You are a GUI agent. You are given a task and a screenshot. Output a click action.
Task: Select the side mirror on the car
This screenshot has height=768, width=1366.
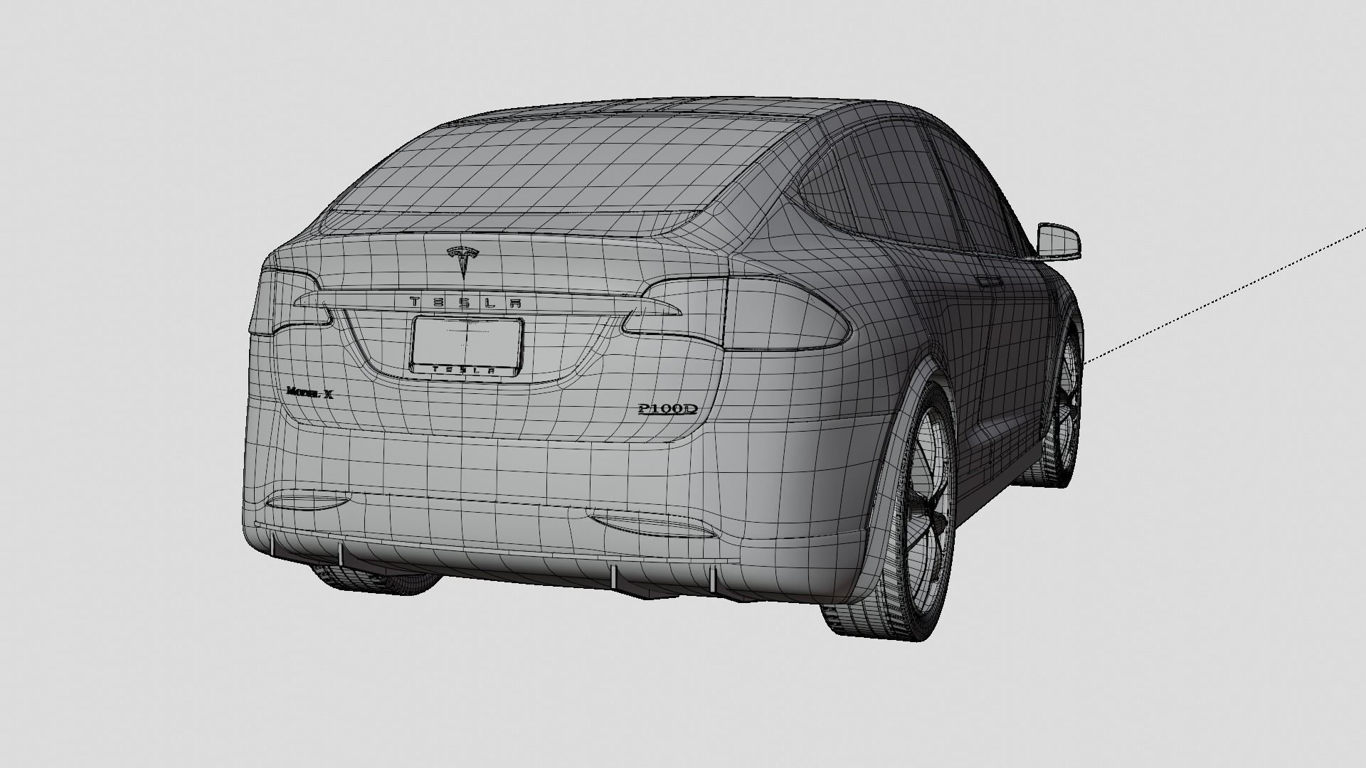tap(1059, 240)
